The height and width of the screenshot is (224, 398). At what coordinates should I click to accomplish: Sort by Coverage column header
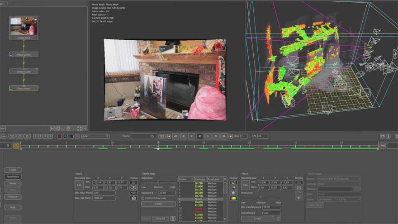[x=200, y=179]
